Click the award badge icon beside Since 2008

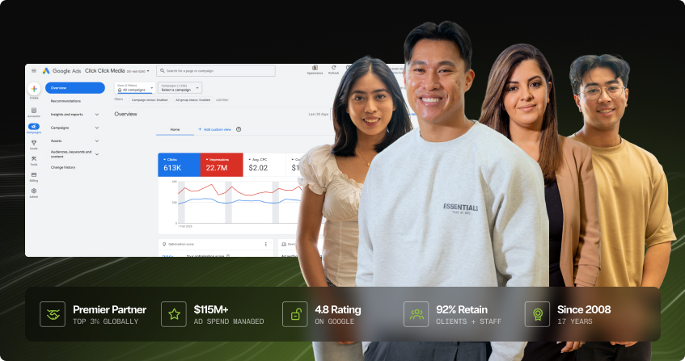click(x=537, y=314)
